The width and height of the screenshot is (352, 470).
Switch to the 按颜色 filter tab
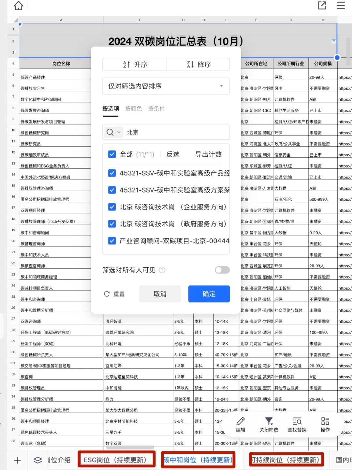point(133,109)
